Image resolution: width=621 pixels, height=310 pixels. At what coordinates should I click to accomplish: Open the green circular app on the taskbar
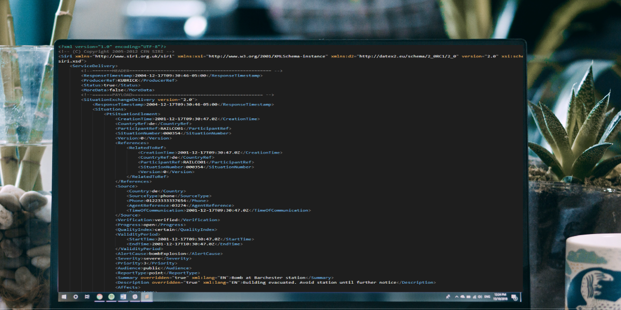tap(111, 298)
